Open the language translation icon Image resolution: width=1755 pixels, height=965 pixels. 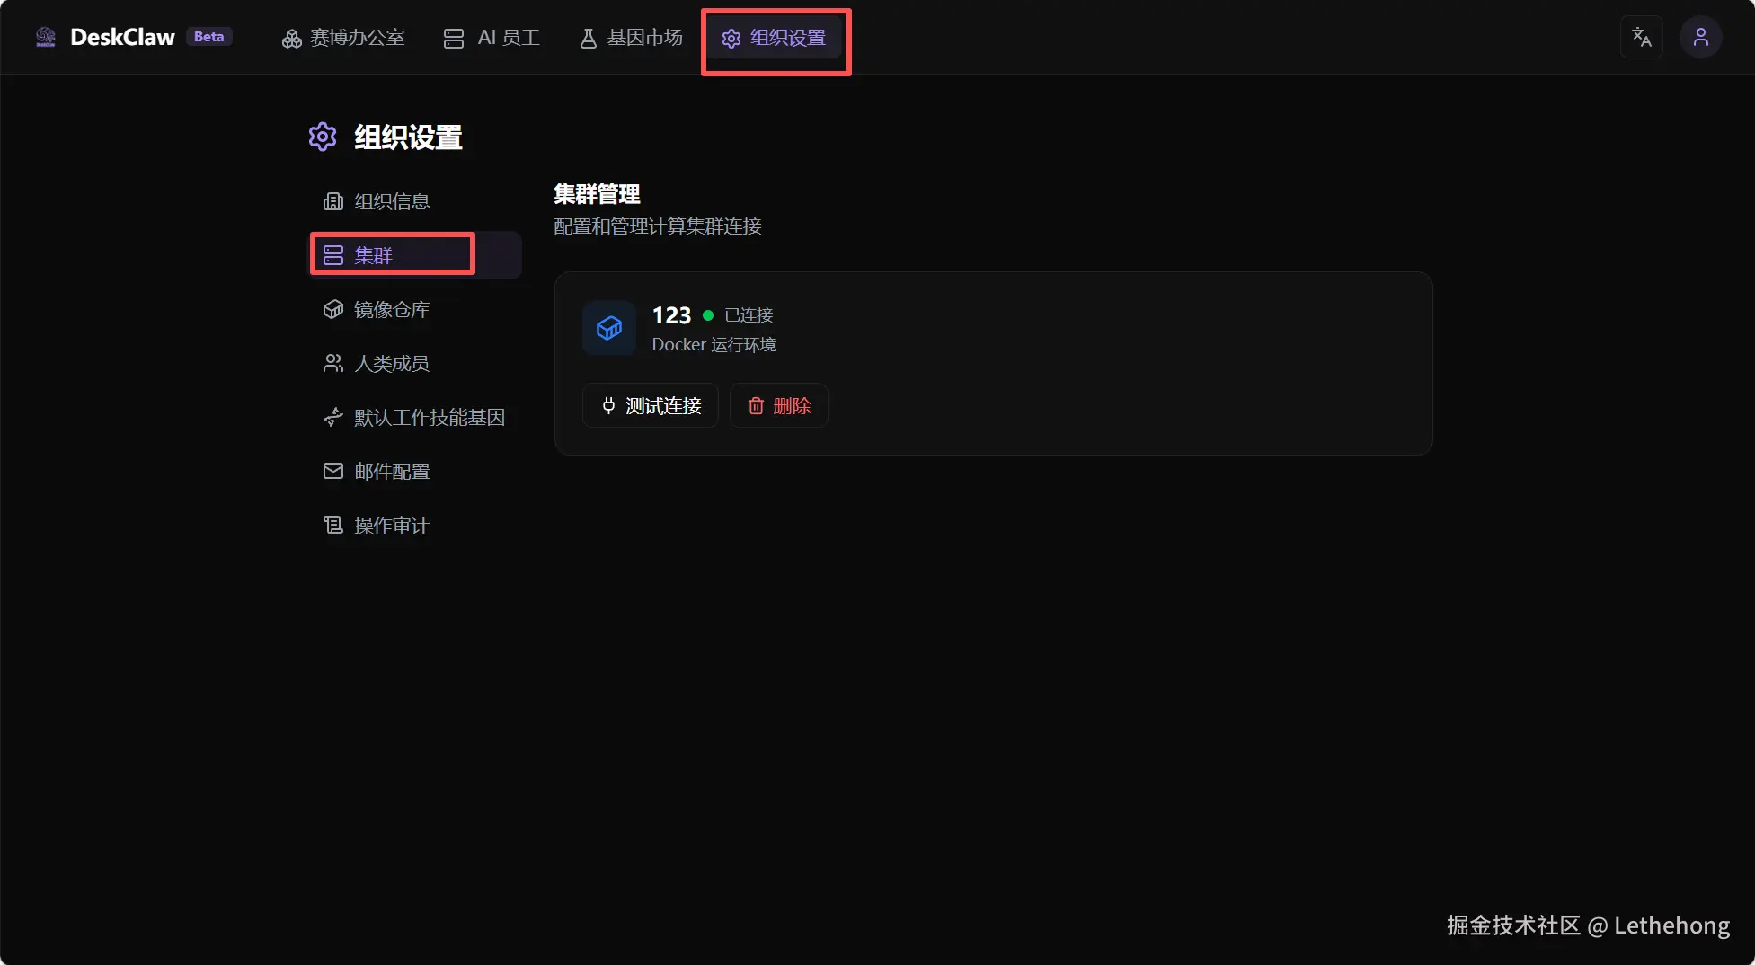coord(1641,37)
